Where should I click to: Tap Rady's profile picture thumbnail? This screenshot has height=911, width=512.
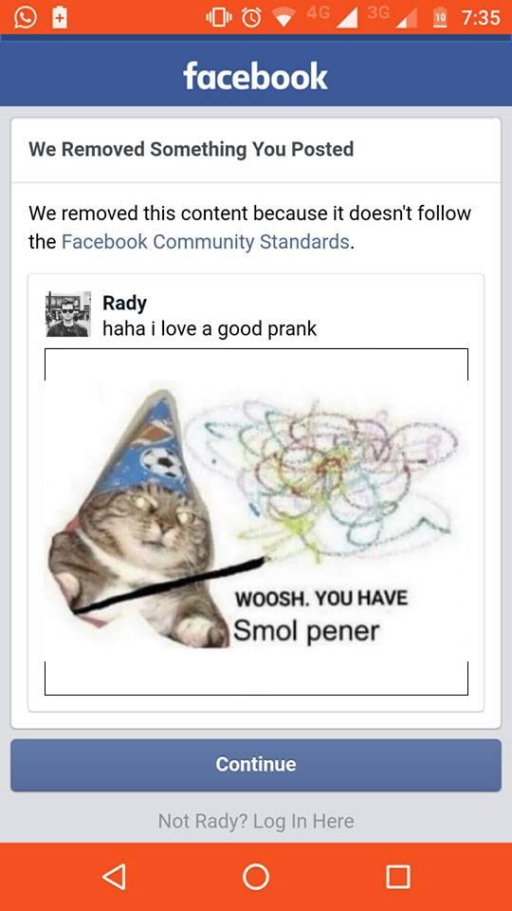68,314
